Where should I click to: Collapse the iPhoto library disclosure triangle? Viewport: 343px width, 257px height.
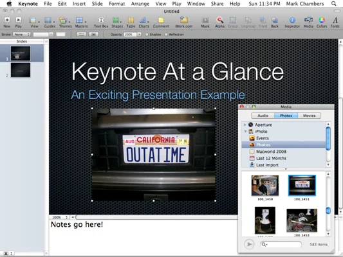245,132
